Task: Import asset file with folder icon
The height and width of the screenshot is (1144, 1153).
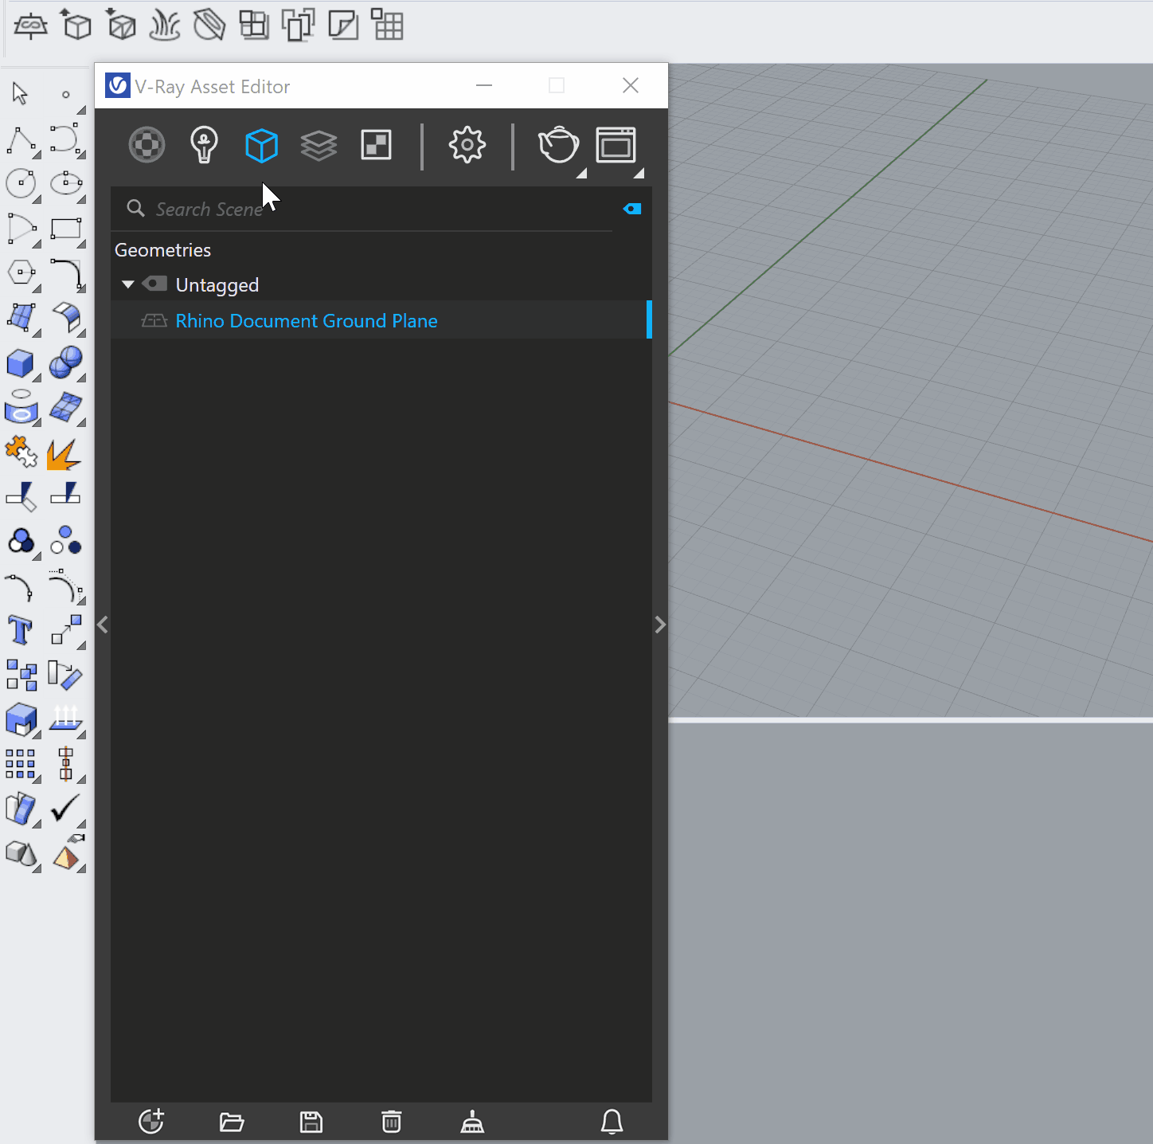Action: click(232, 1122)
